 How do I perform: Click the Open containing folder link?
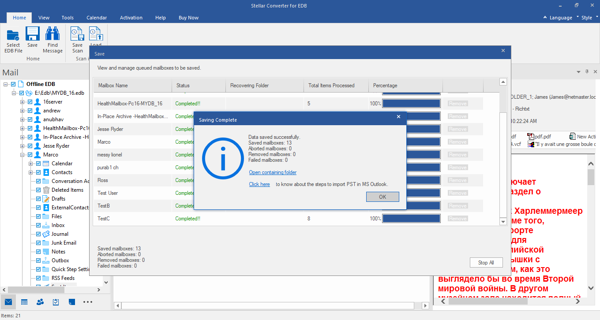coord(273,172)
